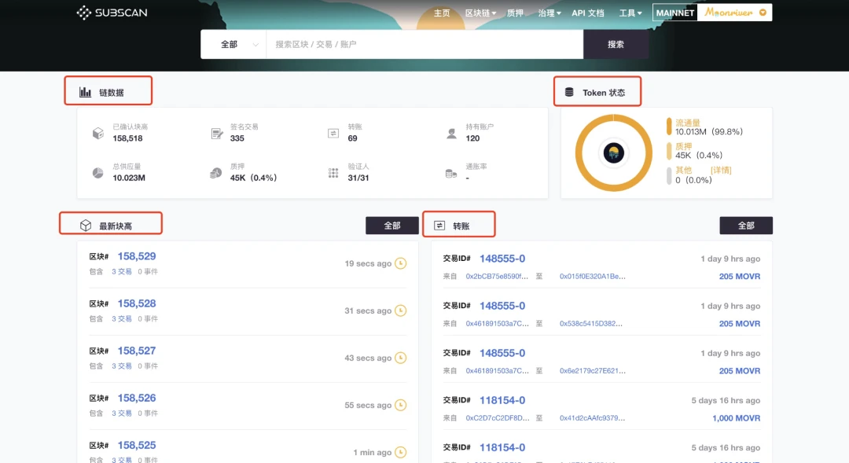Open the 质押 staking menu item

(x=515, y=13)
